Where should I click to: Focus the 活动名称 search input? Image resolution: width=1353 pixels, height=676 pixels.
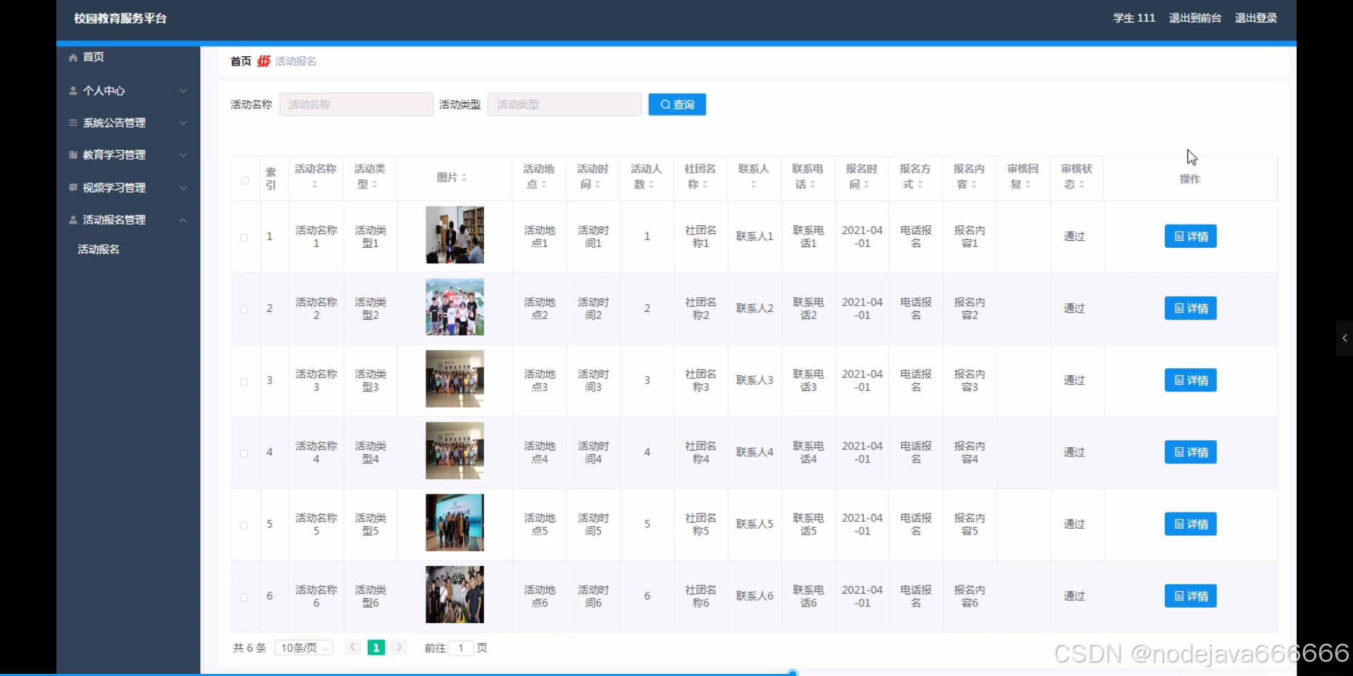coord(356,104)
